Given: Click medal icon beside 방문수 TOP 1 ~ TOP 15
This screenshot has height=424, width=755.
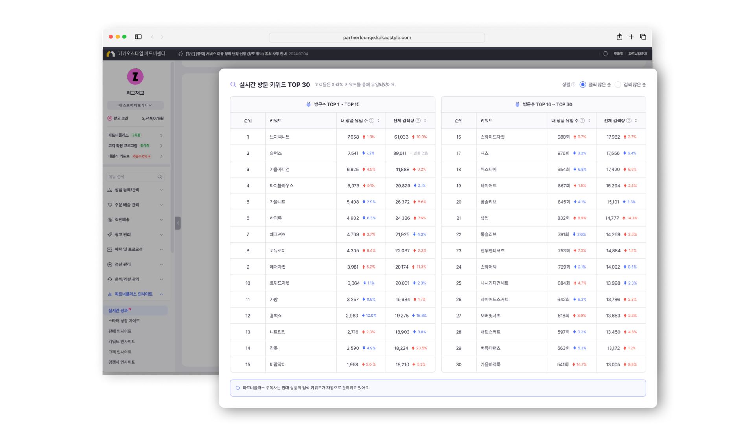Looking at the screenshot, I should (x=309, y=104).
